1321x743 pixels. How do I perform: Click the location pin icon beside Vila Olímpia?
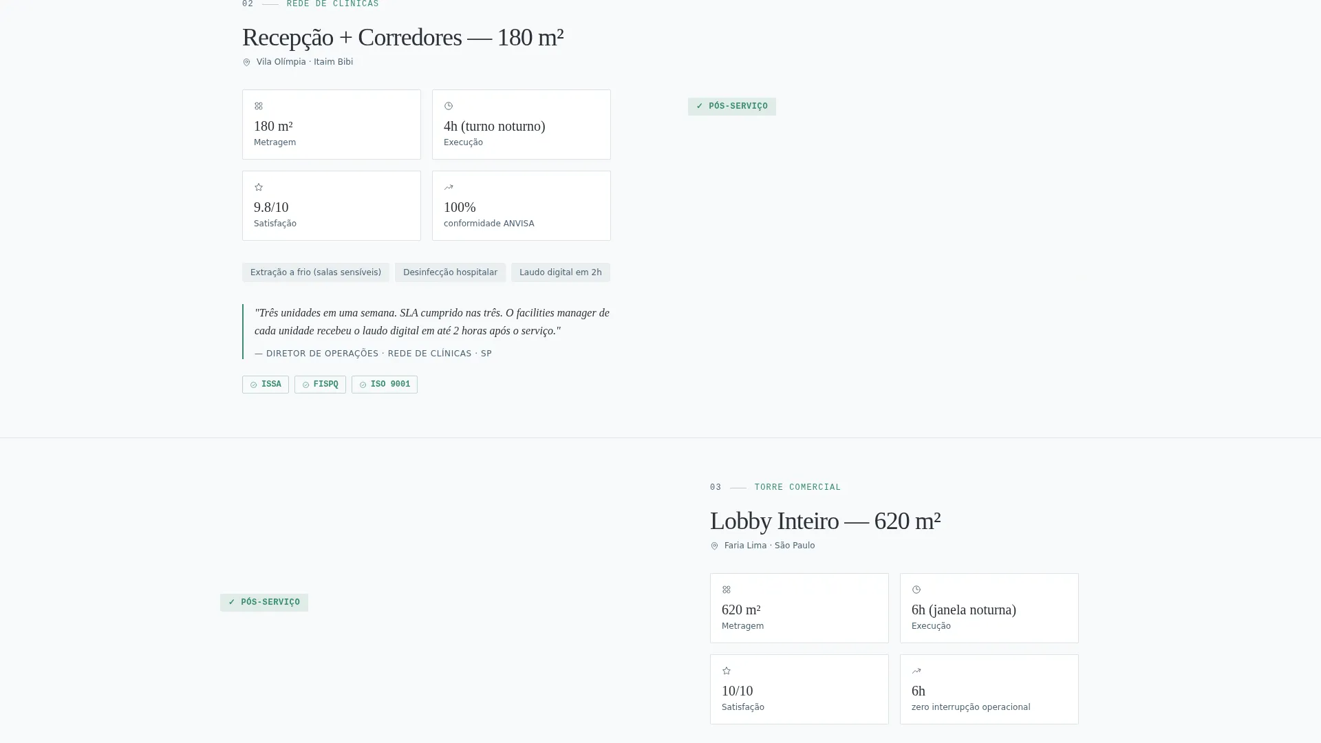[246, 63]
